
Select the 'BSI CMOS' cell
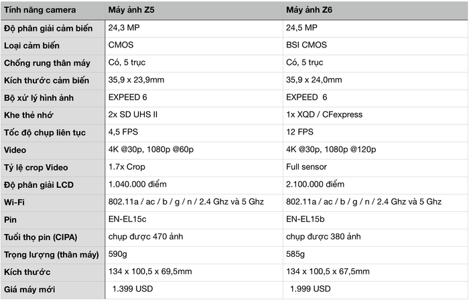pos(375,45)
